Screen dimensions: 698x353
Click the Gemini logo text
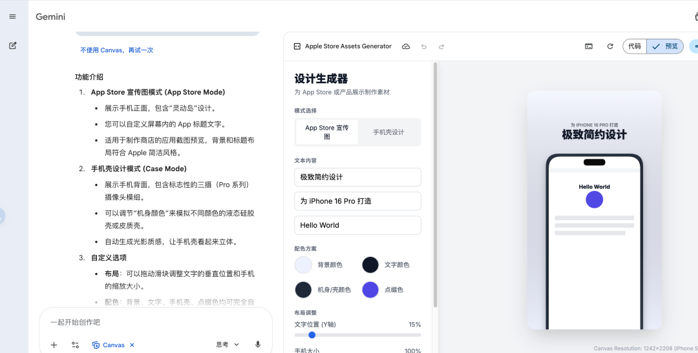(x=50, y=17)
